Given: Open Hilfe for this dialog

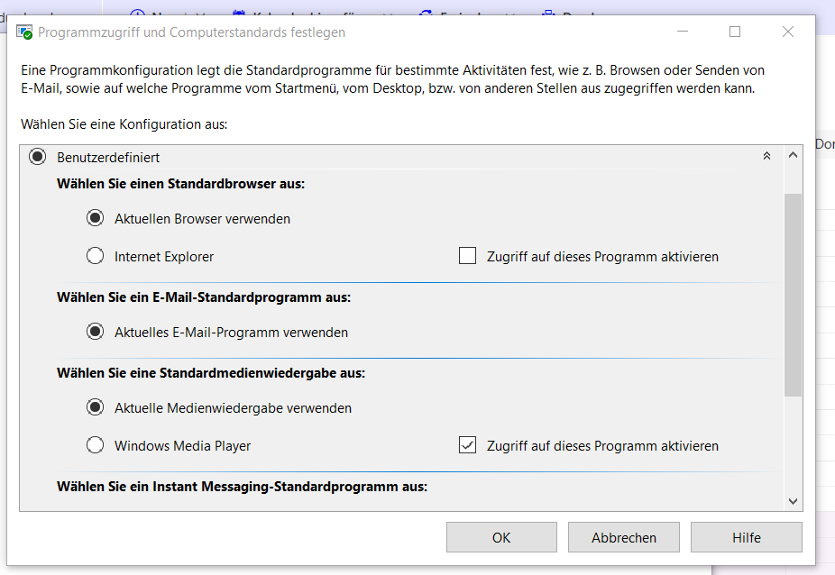Looking at the screenshot, I should point(746,537).
